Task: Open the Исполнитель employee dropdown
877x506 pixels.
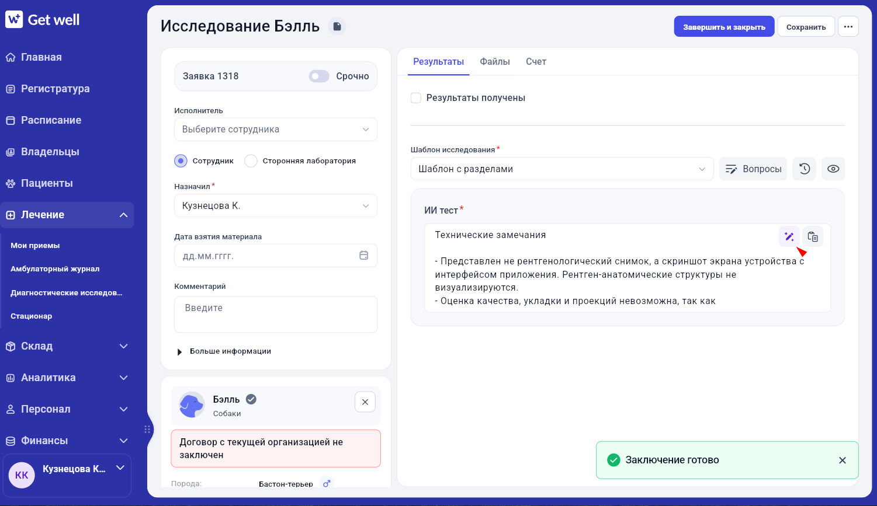Action: 276,130
